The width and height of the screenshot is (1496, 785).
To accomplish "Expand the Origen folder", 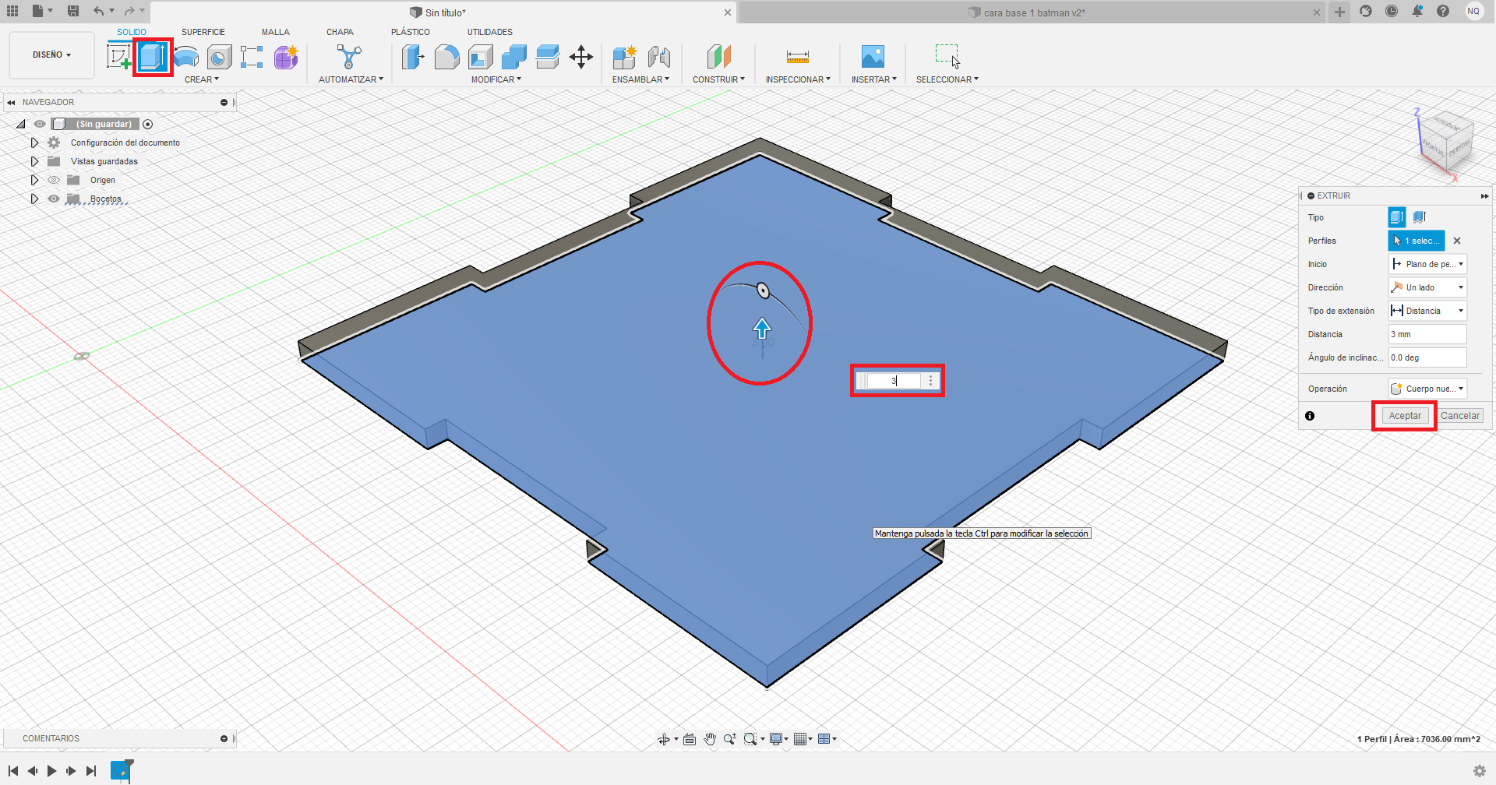I will tap(34, 180).
